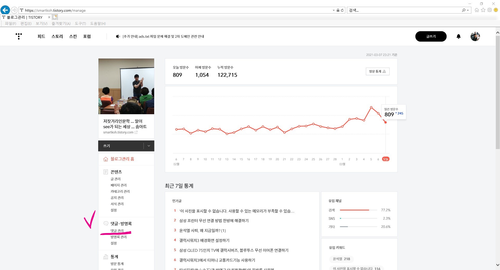Open the profile avatar menu
The width and height of the screenshot is (500, 270).
[475, 36]
